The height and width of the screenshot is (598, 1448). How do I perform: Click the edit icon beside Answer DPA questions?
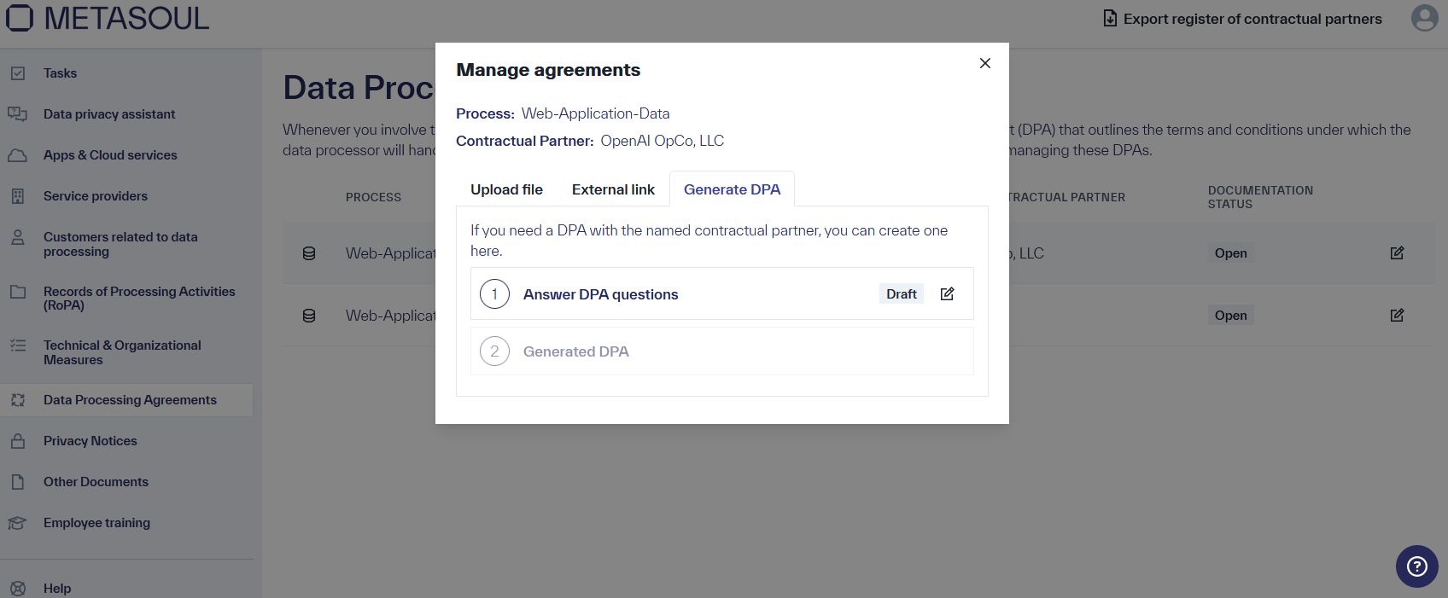point(947,293)
